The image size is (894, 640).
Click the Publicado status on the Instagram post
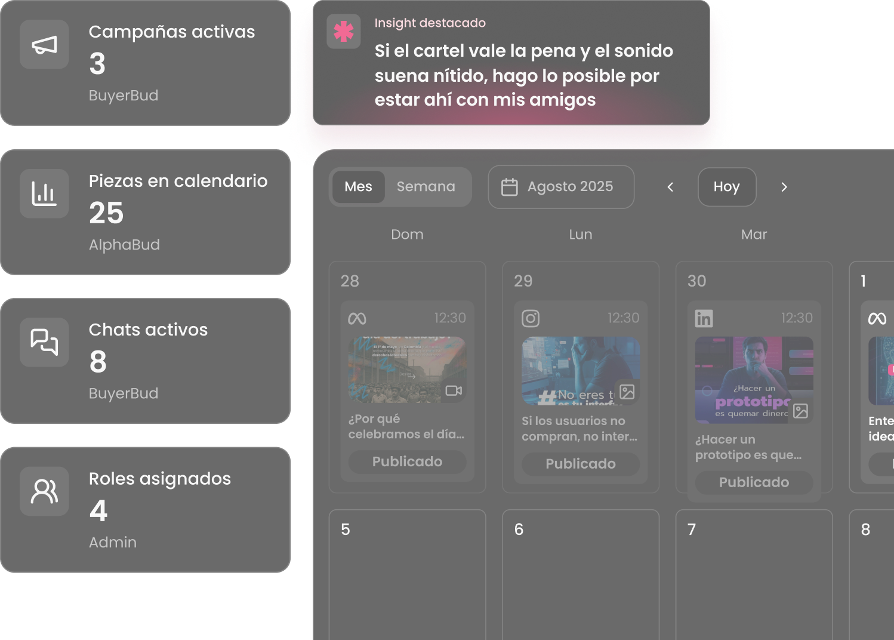pos(580,464)
